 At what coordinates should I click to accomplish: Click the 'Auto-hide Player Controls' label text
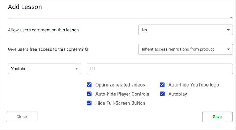[123, 94]
